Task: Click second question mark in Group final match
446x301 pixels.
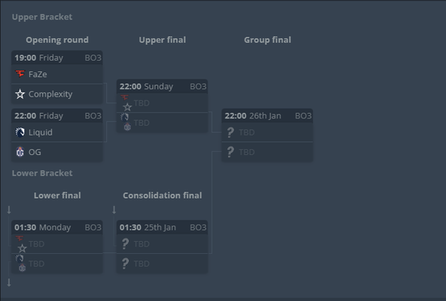Action: tap(230, 152)
